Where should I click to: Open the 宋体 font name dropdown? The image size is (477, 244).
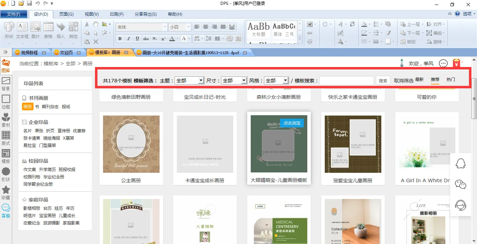point(165,27)
